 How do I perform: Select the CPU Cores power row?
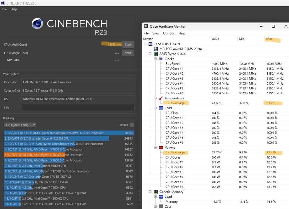pyautogui.click(x=216, y=157)
